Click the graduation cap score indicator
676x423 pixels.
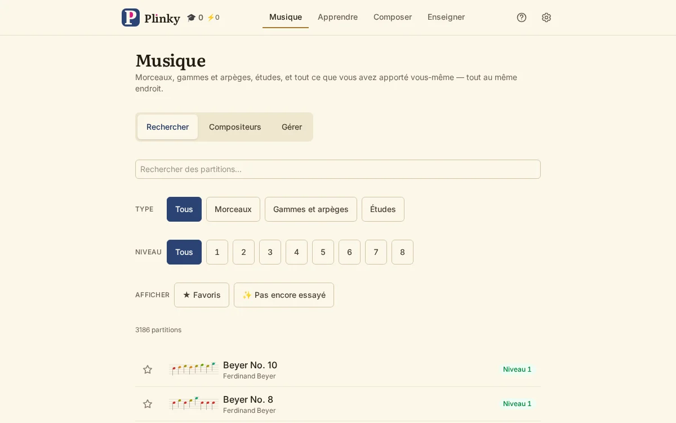[x=195, y=17]
